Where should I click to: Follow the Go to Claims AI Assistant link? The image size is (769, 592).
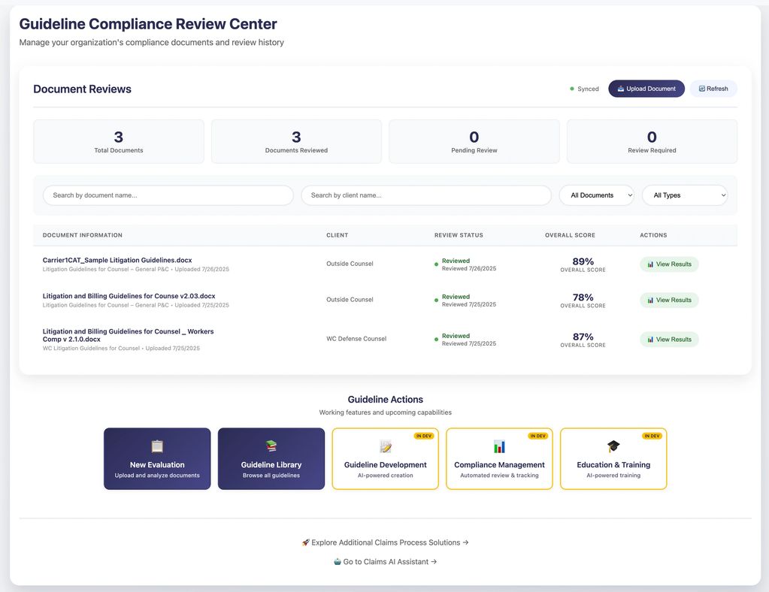click(x=389, y=561)
